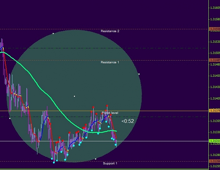The image size is (220, 170).
Task: Select the ellipse's center handle point
Action: 74,96
